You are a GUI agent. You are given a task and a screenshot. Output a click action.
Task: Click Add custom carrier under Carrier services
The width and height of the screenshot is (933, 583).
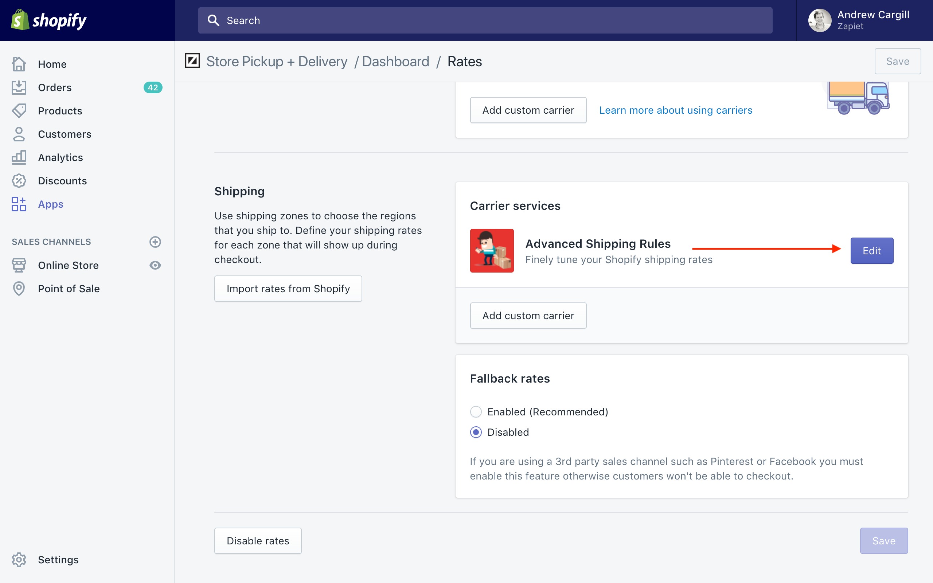(528, 316)
